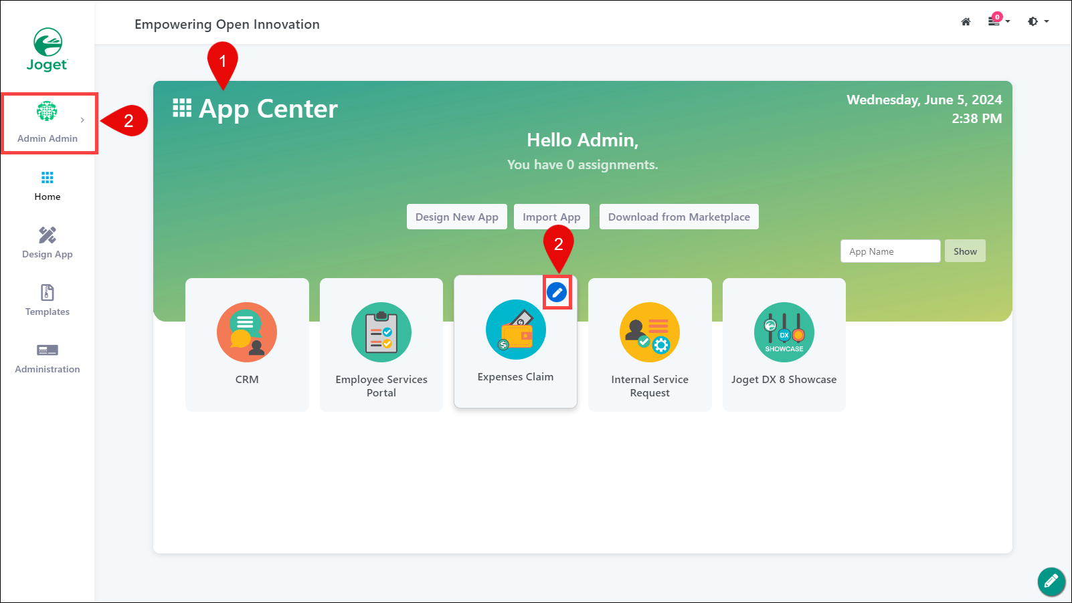This screenshot has height=603, width=1072.
Task: Click Download from Marketplace button
Action: [x=679, y=217]
